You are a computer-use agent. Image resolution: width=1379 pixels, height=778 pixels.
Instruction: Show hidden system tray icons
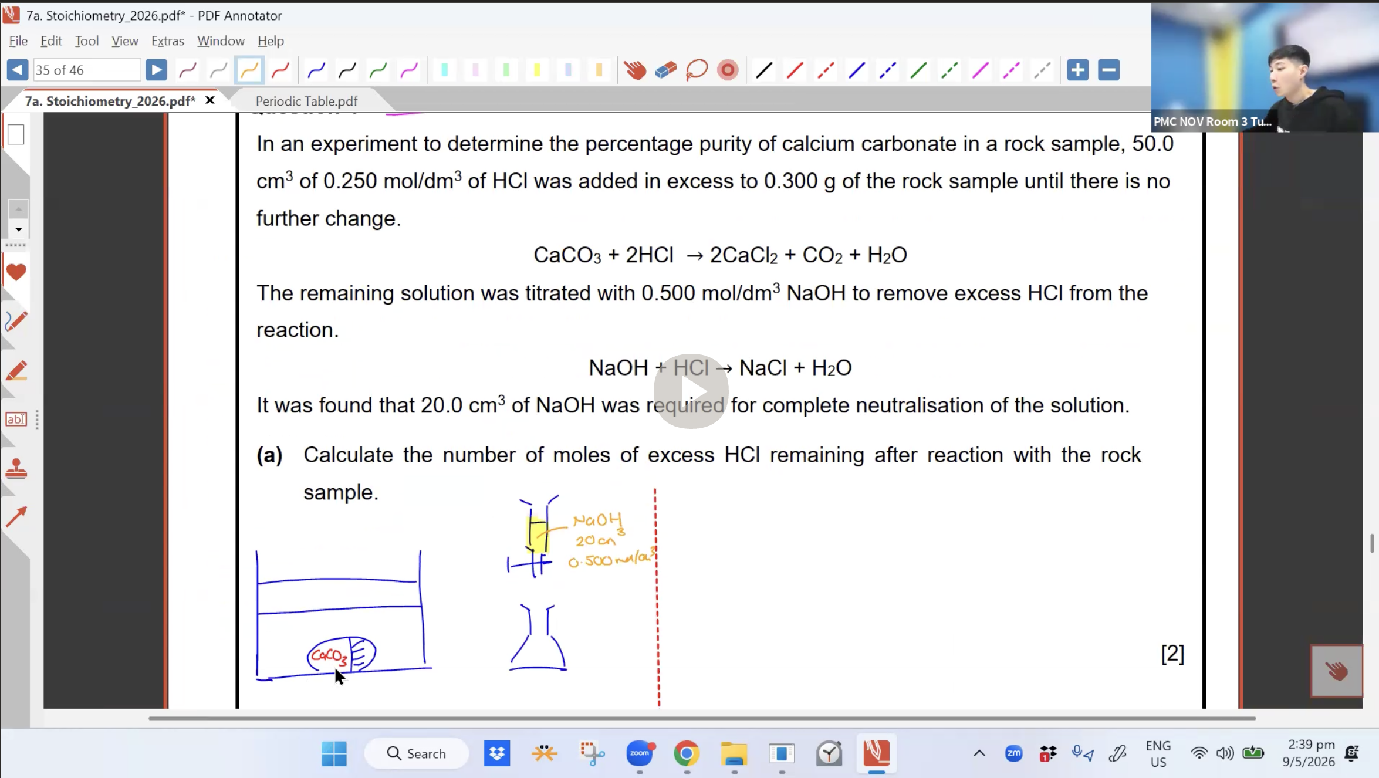[979, 753]
